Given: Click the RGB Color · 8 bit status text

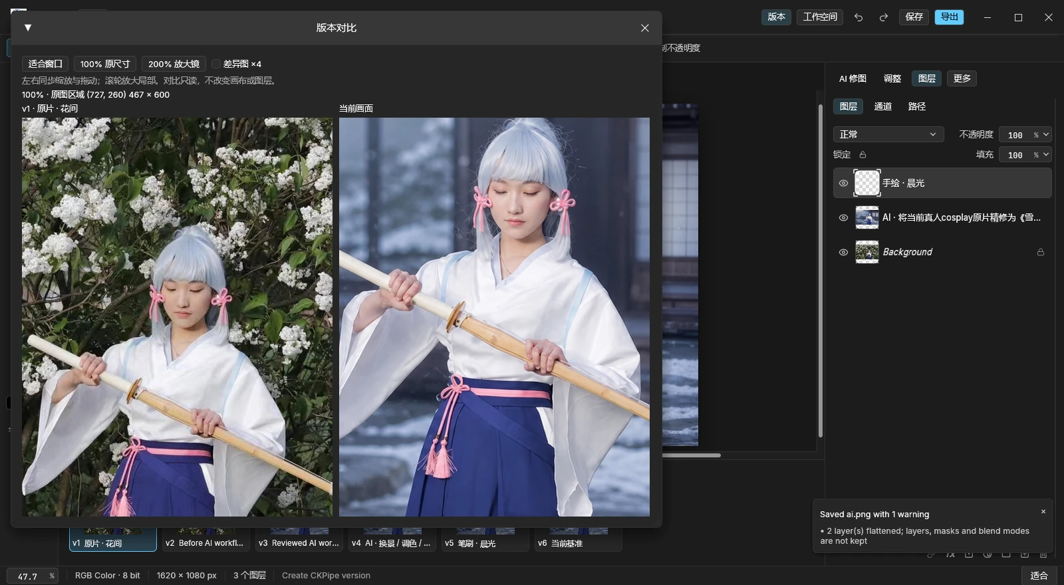Looking at the screenshot, I should (x=108, y=576).
